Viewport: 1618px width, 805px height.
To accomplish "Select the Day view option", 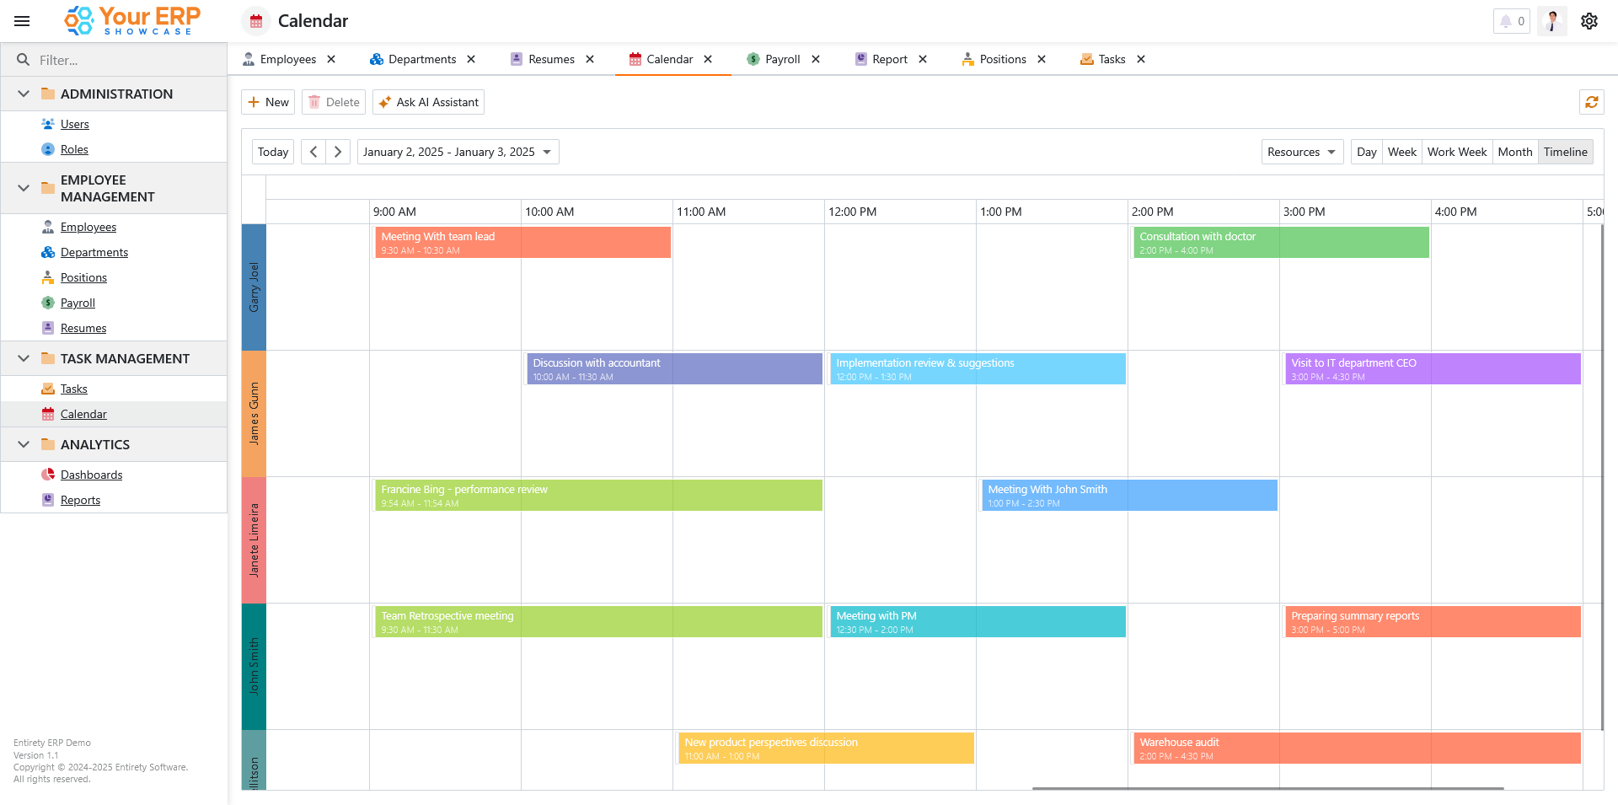I will (1366, 152).
